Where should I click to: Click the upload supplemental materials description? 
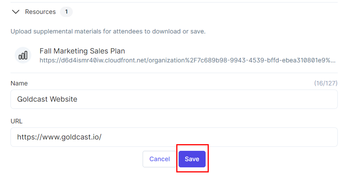point(108,31)
